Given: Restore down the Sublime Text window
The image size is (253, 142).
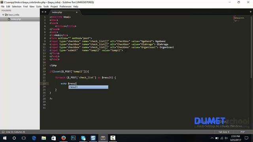Looking at the screenshot, I should [x=239, y=2].
